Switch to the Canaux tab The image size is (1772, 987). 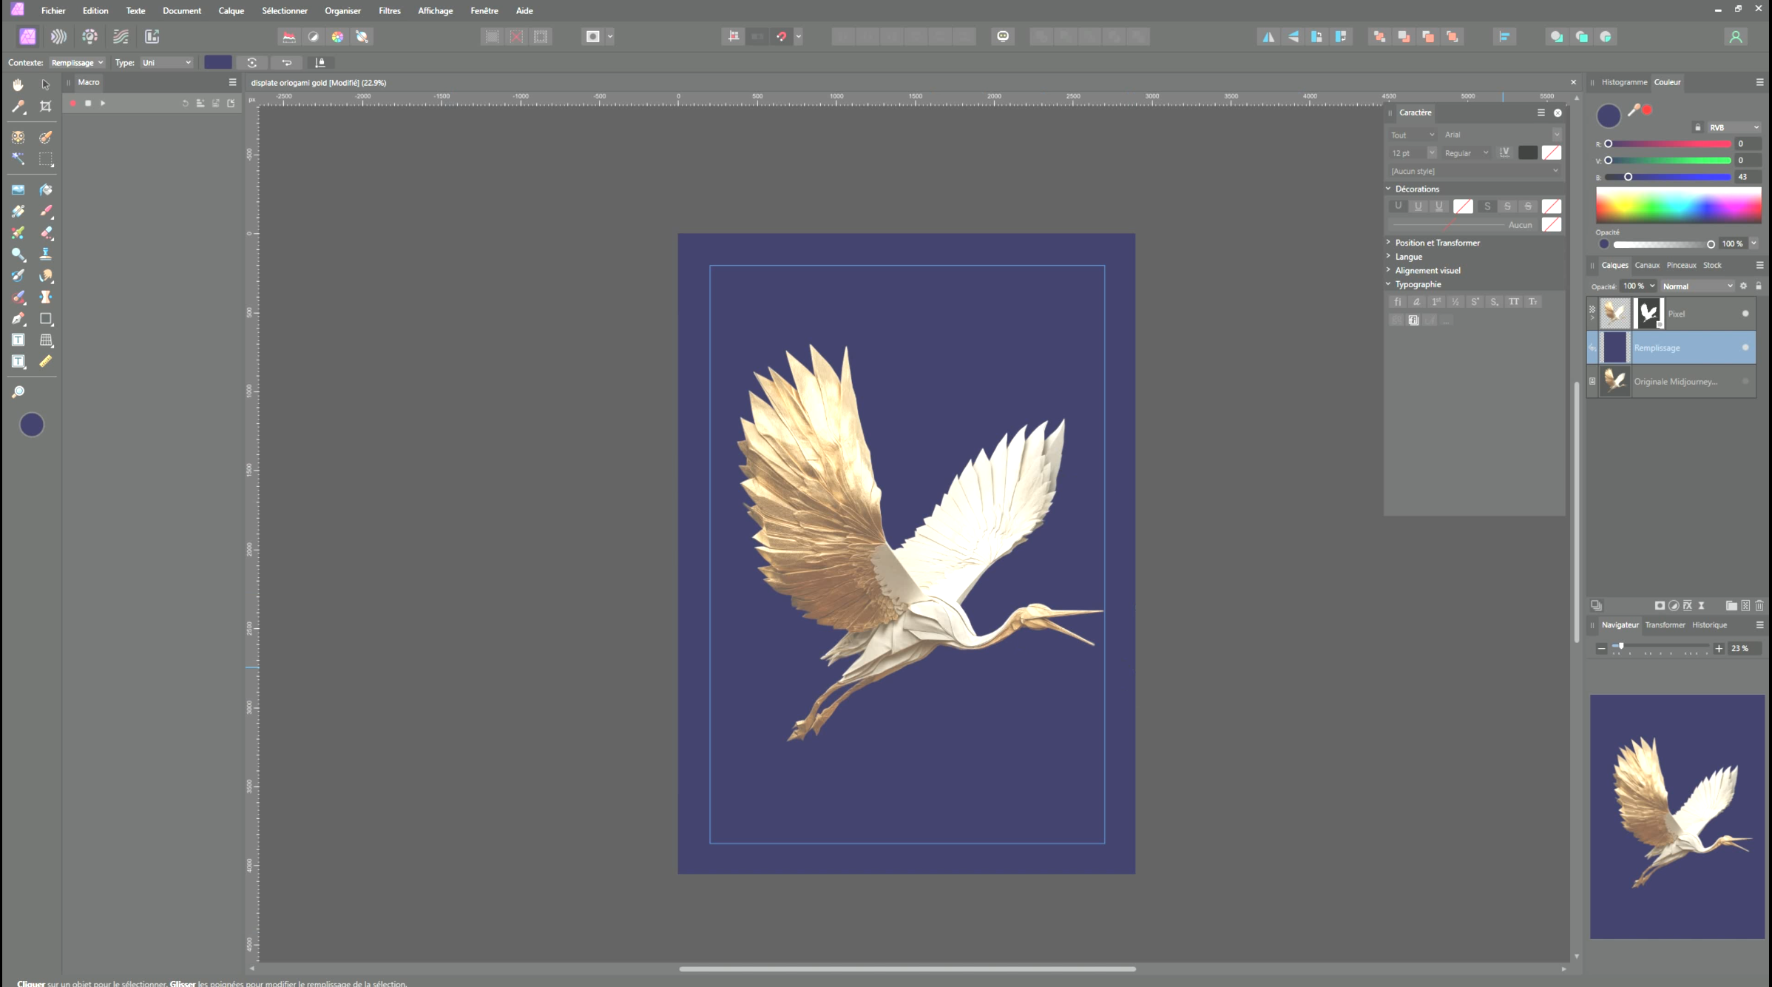pos(1647,265)
